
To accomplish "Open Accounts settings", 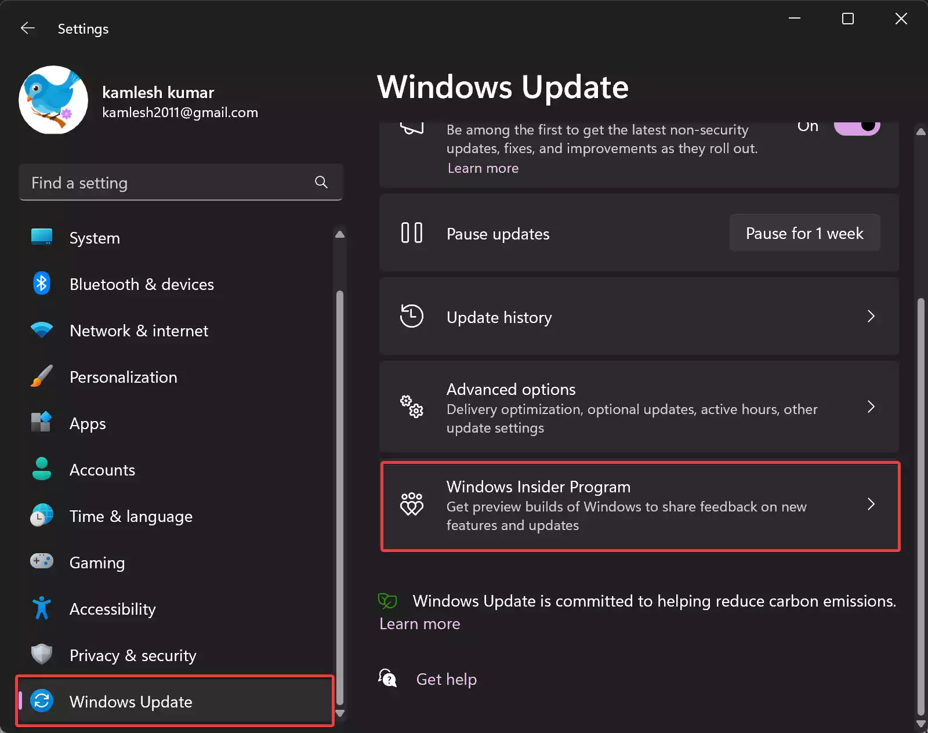I will click(x=175, y=470).
